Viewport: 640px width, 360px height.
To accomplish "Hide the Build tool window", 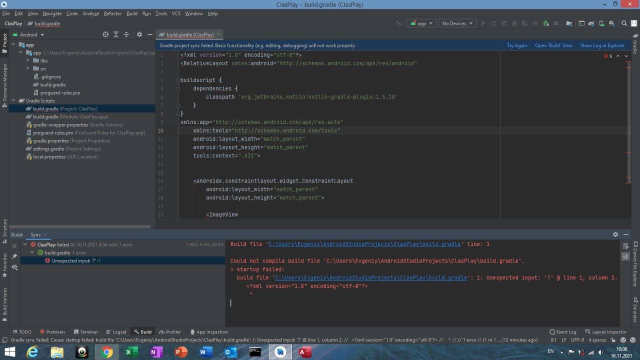I will pyautogui.click(x=625, y=234).
